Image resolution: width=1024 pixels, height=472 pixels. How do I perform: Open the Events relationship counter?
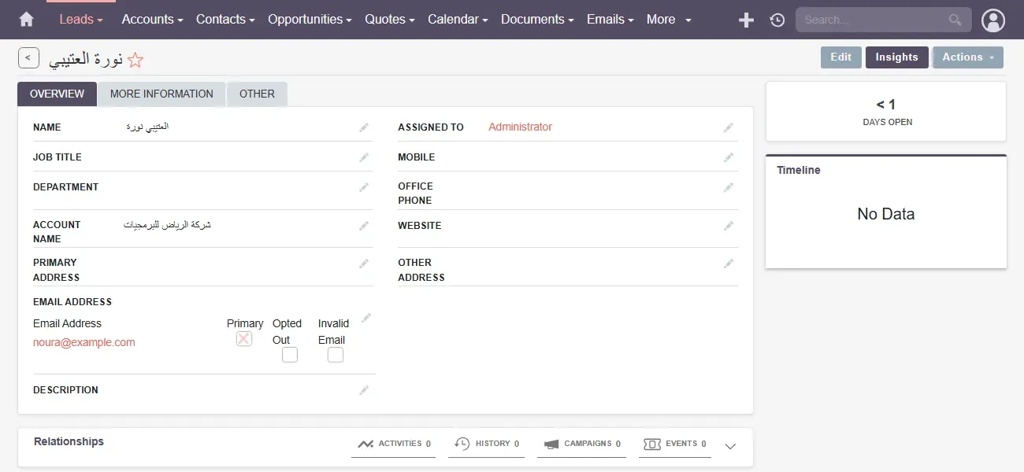[675, 444]
